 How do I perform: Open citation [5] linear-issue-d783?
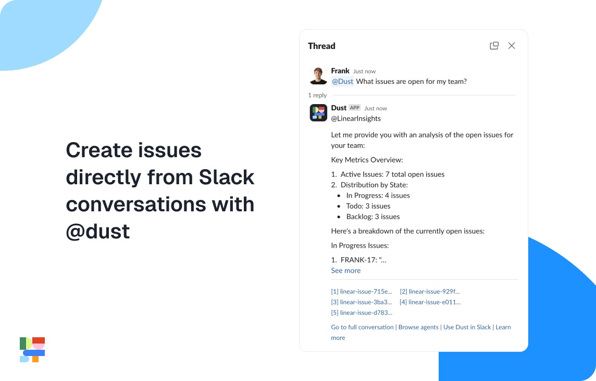coord(362,312)
